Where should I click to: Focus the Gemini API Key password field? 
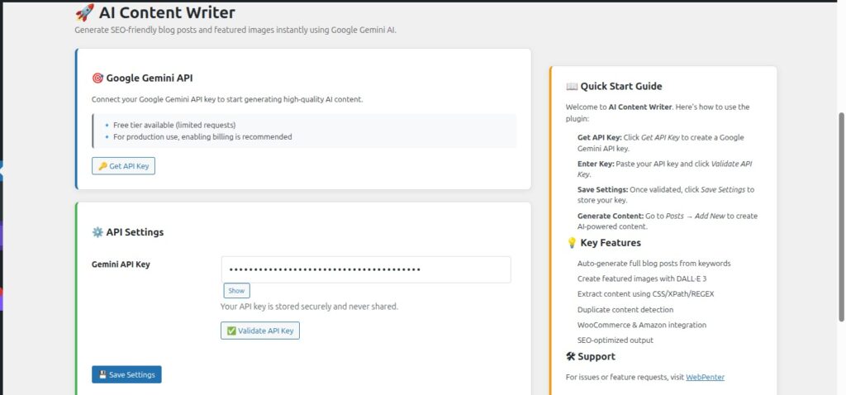(365, 269)
